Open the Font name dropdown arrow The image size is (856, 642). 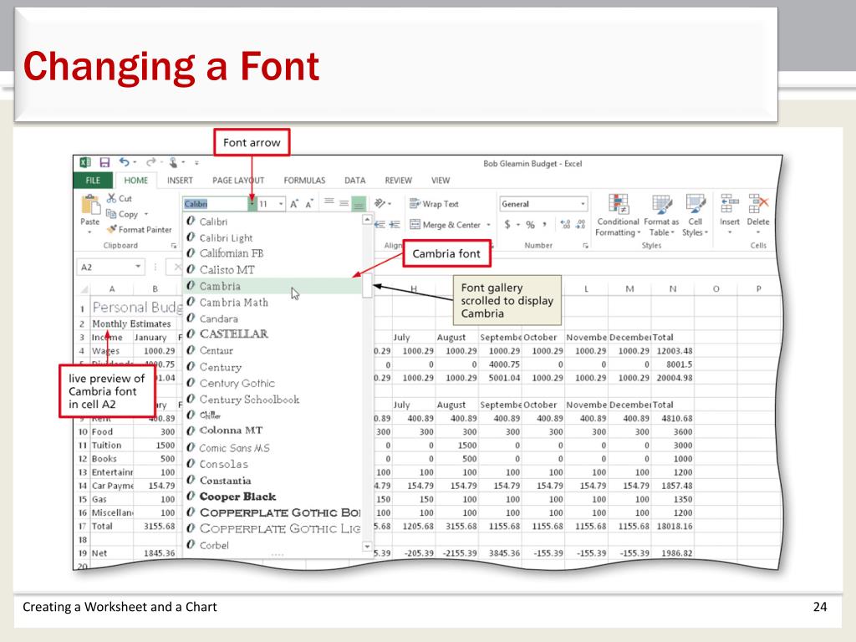click(252, 204)
